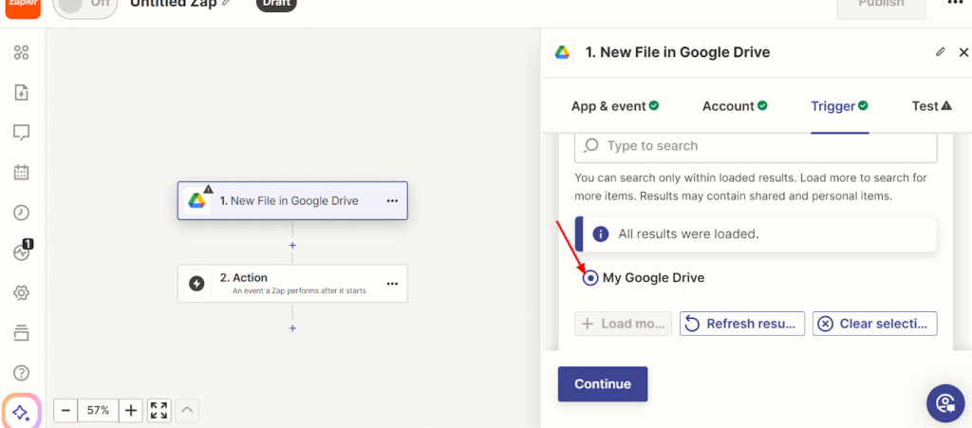Add a step after the Action step

(x=292, y=327)
